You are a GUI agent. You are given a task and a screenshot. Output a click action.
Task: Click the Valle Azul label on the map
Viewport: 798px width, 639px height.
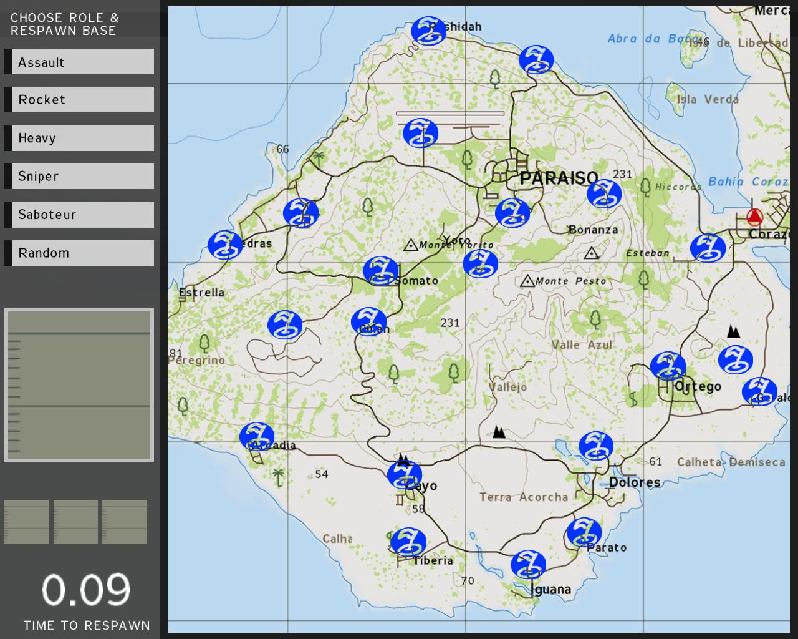(x=582, y=344)
